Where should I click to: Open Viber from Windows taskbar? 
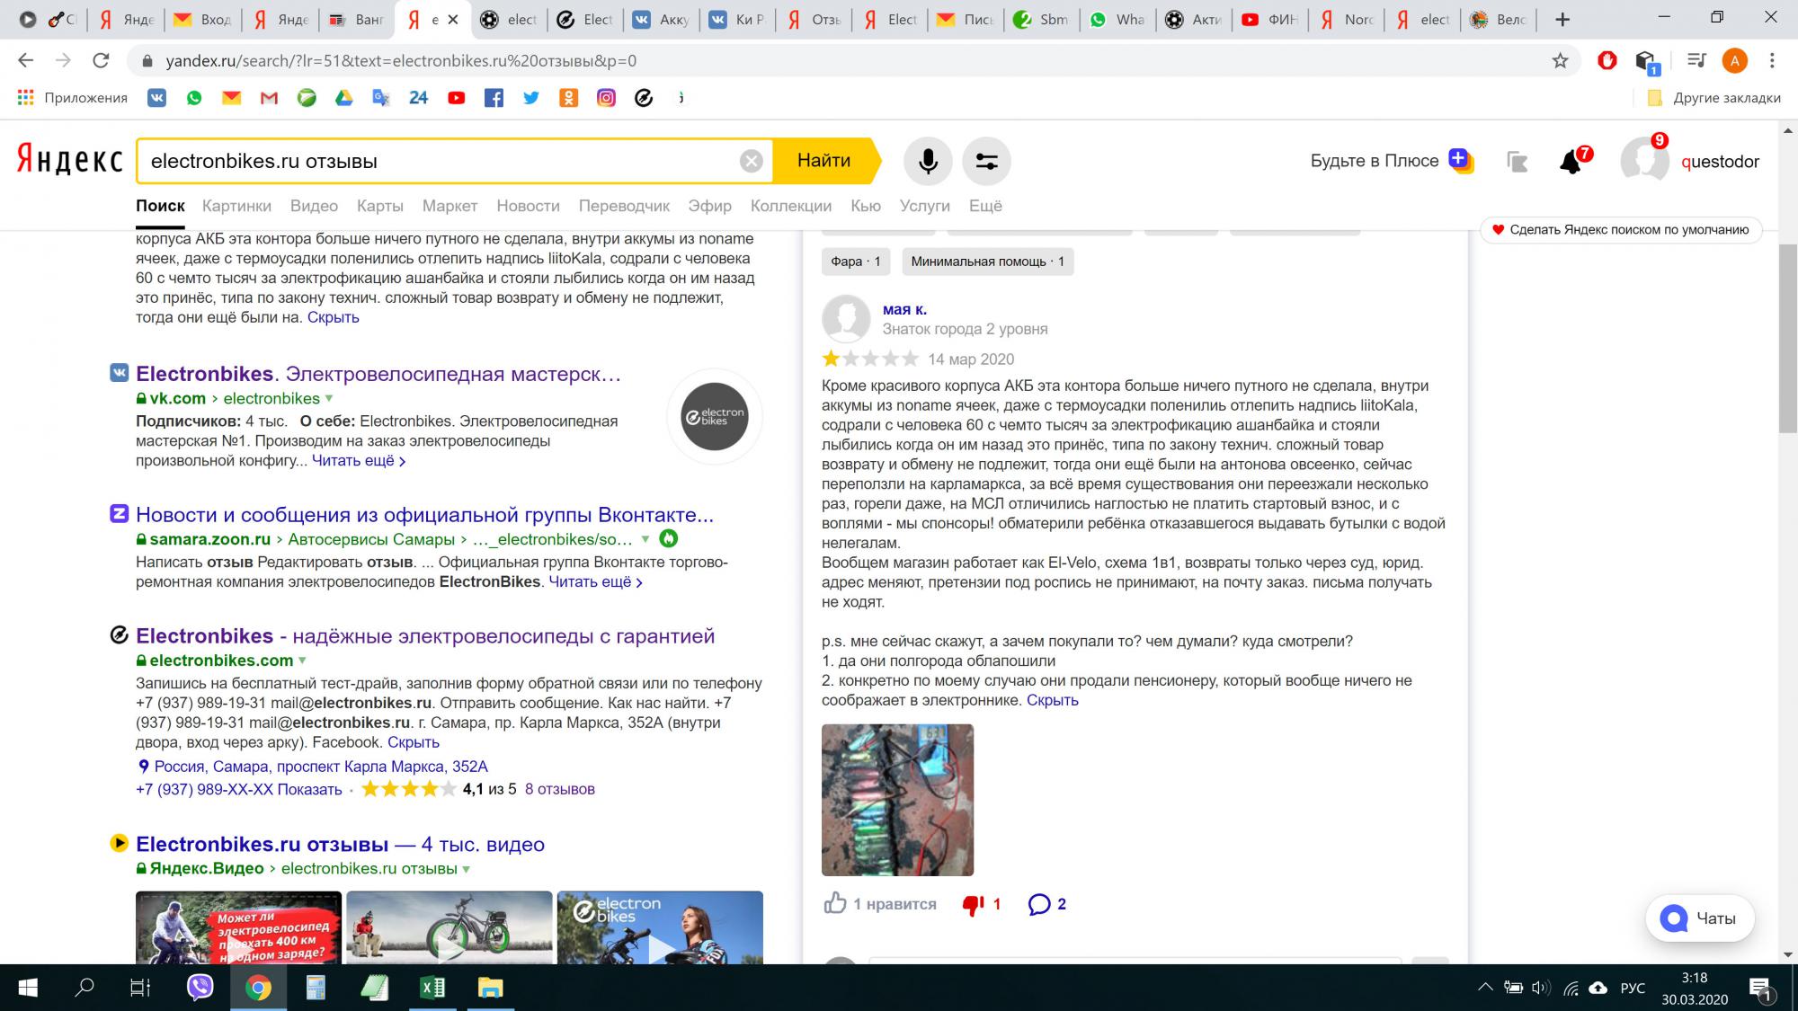click(200, 988)
